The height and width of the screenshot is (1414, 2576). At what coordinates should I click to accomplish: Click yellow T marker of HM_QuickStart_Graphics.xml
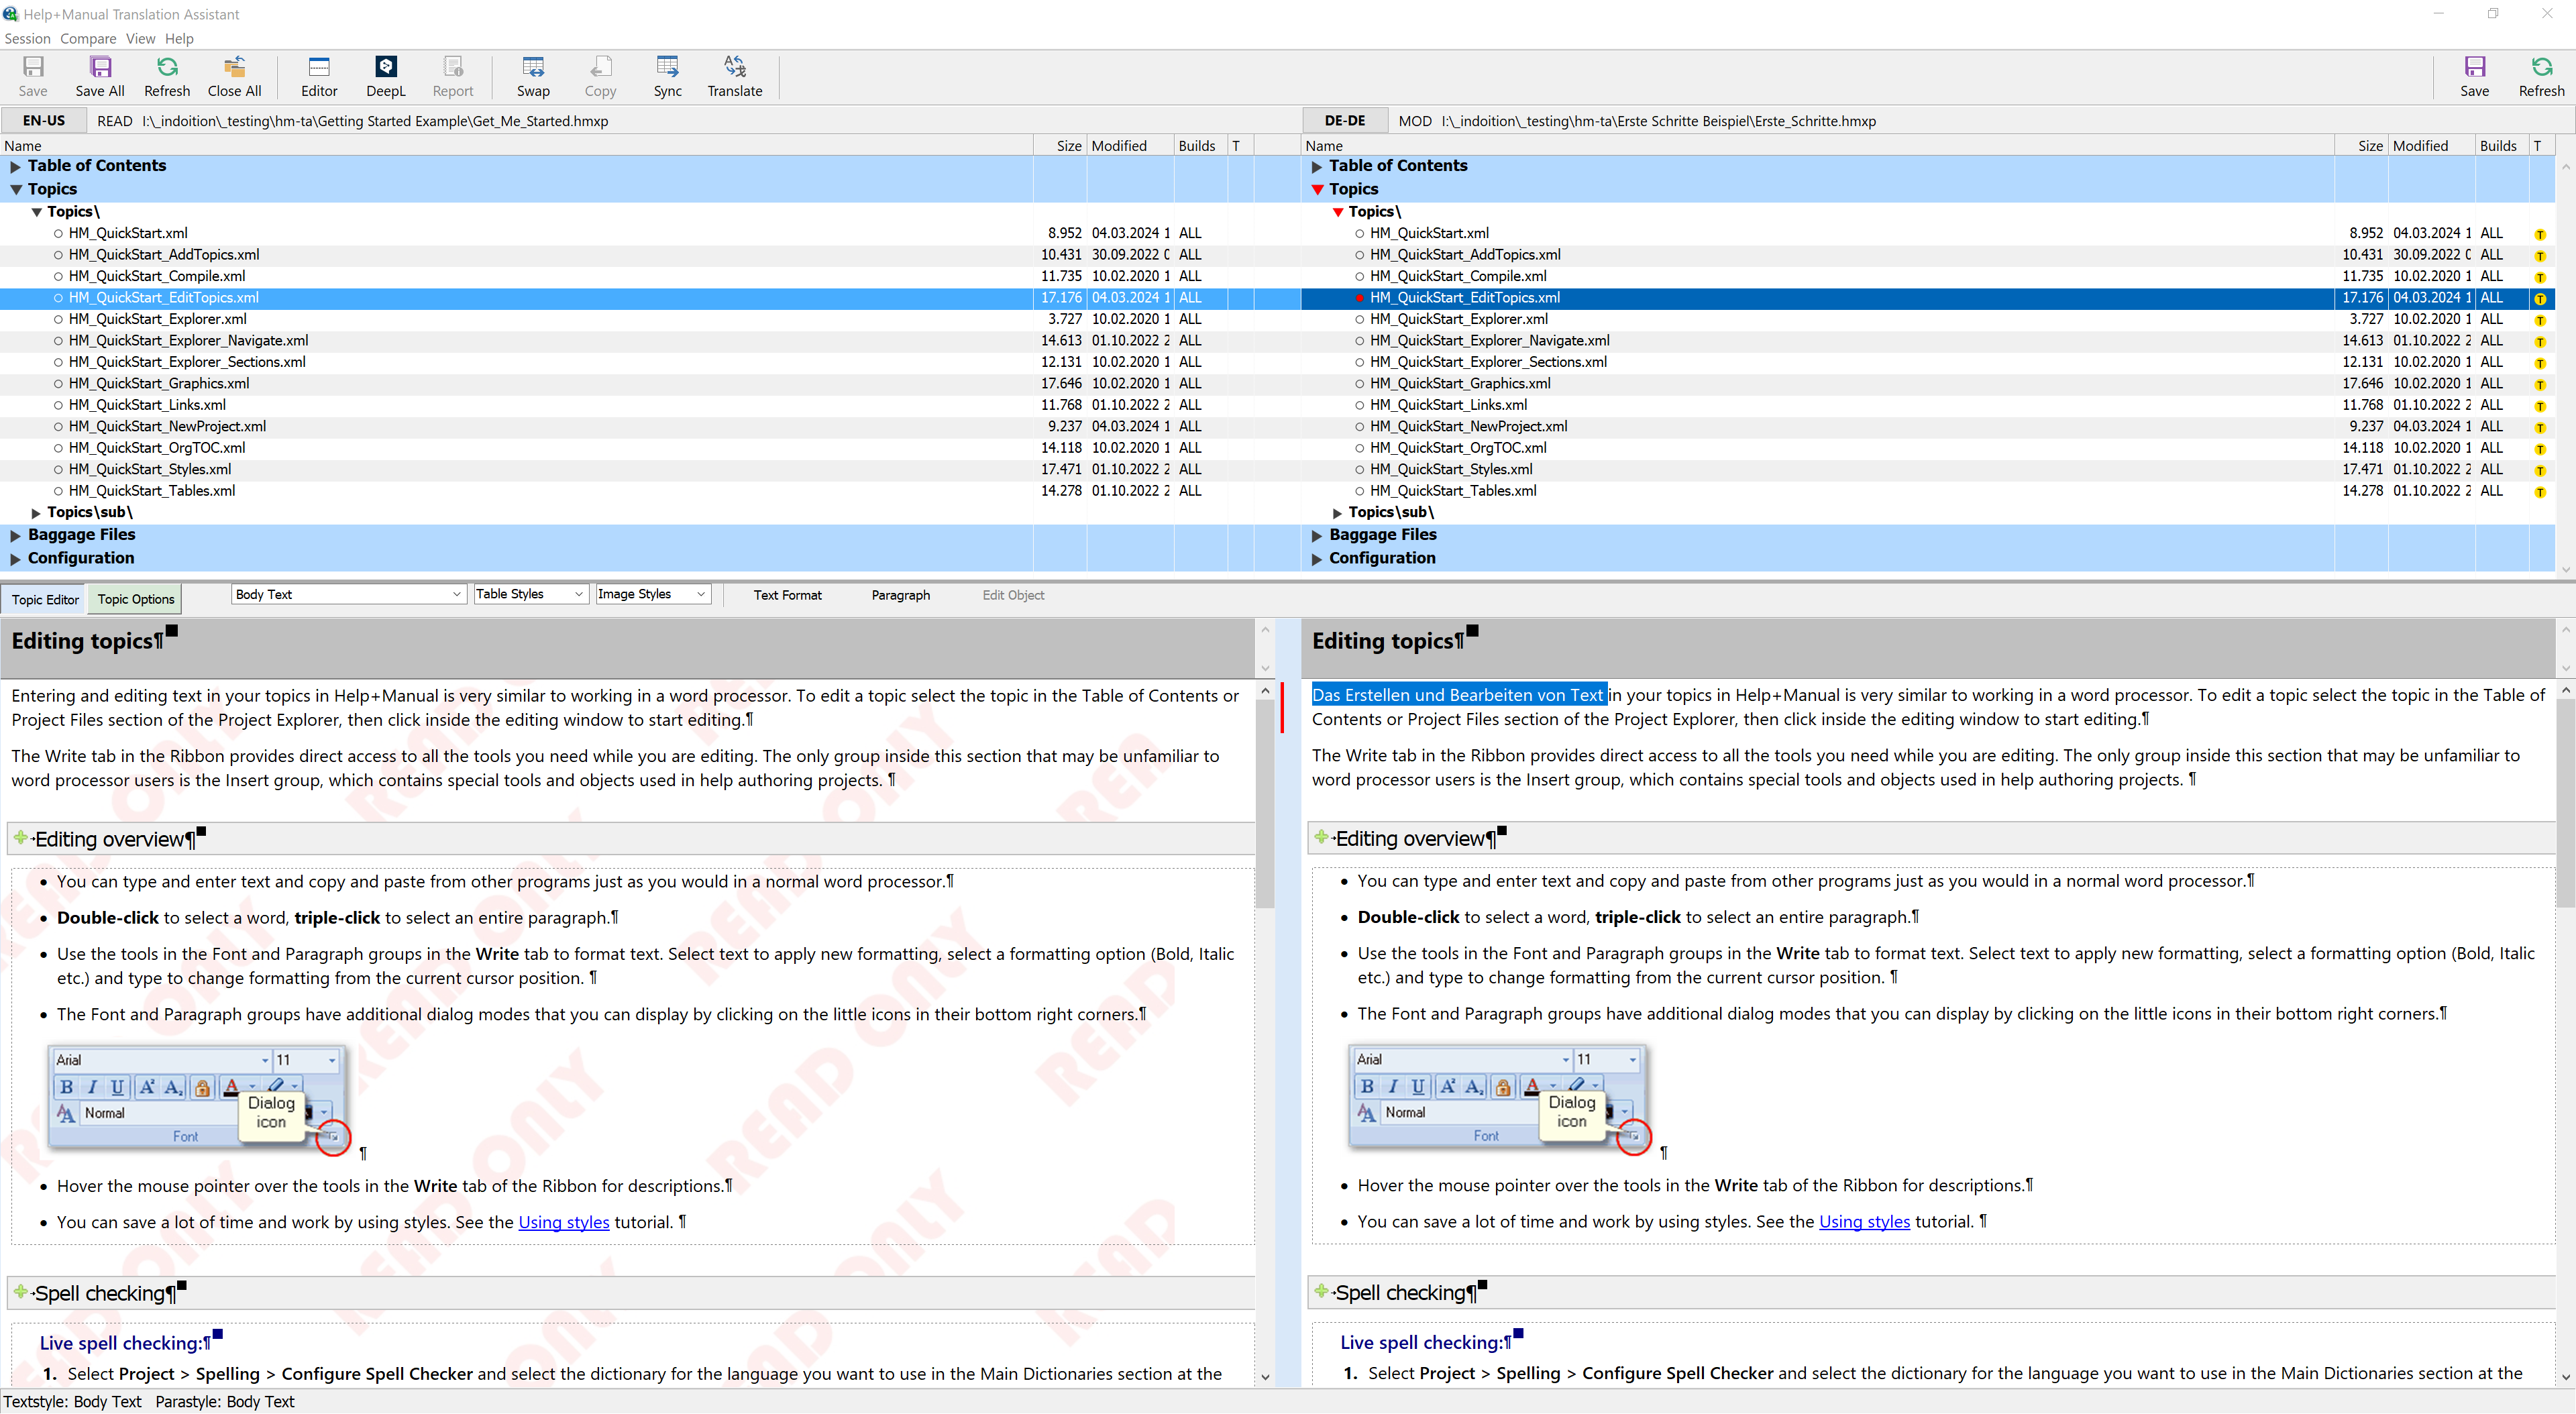(2540, 385)
